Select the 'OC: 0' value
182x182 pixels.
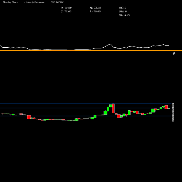(x=122, y=8)
